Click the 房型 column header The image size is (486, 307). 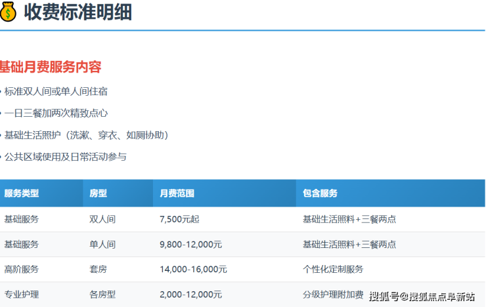(x=98, y=194)
